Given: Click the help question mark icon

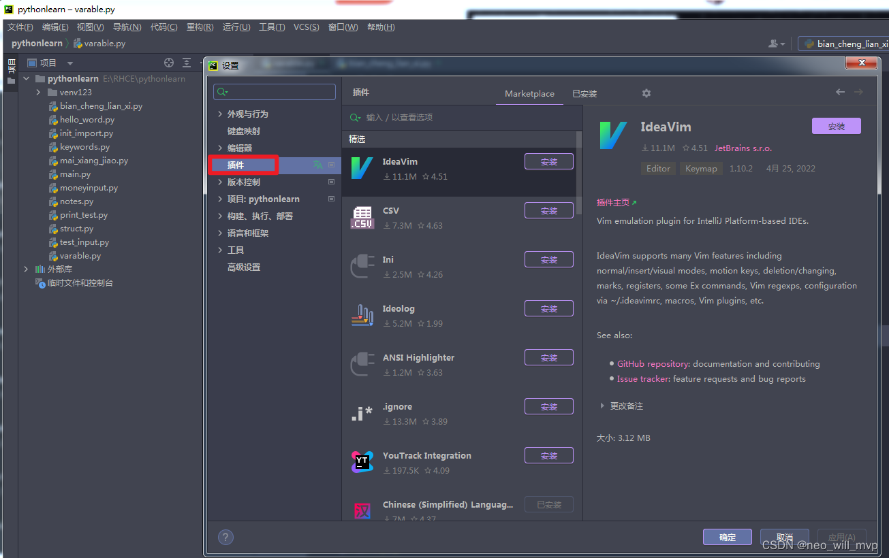Looking at the screenshot, I should (225, 537).
